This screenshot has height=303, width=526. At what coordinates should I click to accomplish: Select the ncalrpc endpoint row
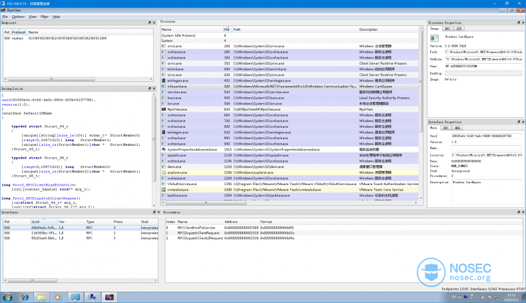pos(78,38)
